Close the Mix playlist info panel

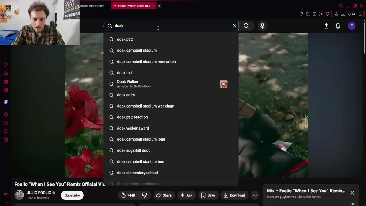click(352, 193)
